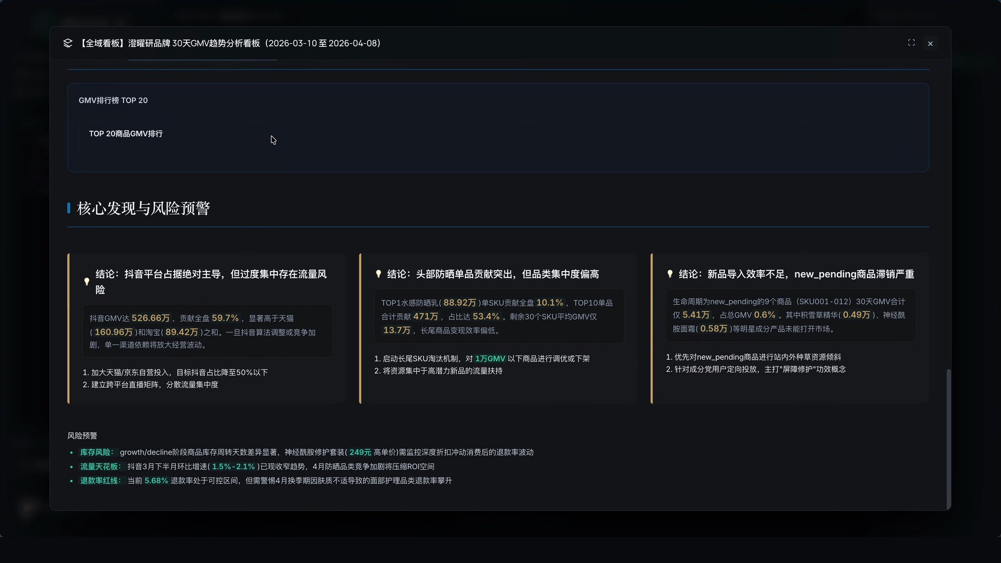This screenshot has height=563, width=1001.
Task: Close the GMV trend analysis dashboard
Action: coord(931,43)
